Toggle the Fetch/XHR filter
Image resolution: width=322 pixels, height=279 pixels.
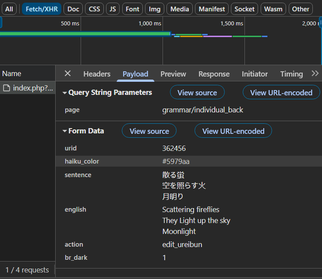click(42, 9)
